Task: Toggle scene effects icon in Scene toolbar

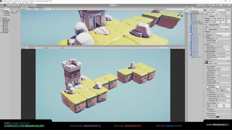Action: point(41,9)
